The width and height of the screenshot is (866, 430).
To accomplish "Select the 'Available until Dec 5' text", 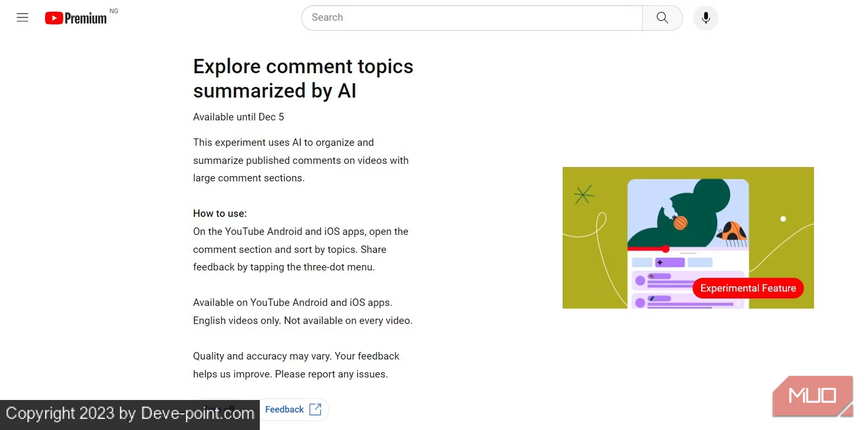I will coord(238,117).
